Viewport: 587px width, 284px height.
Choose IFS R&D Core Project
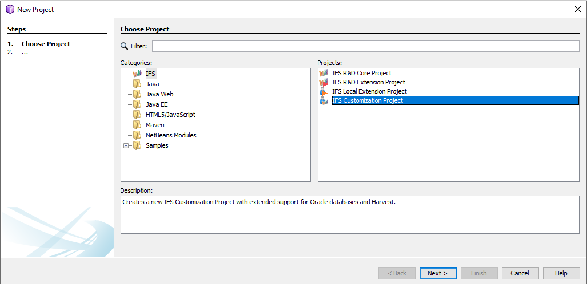tap(362, 73)
